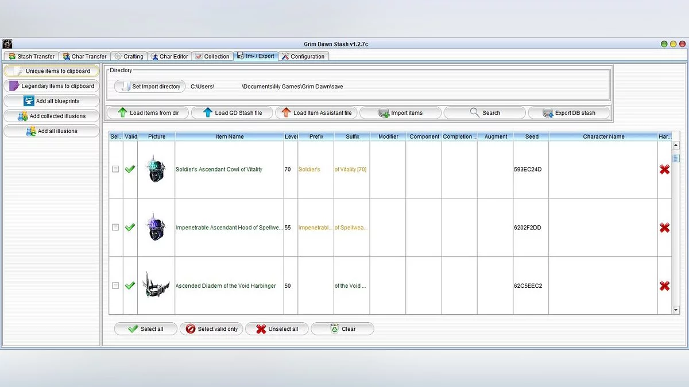Open the Configuration tab
This screenshot has width=689, height=387.
(x=303, y=56)
